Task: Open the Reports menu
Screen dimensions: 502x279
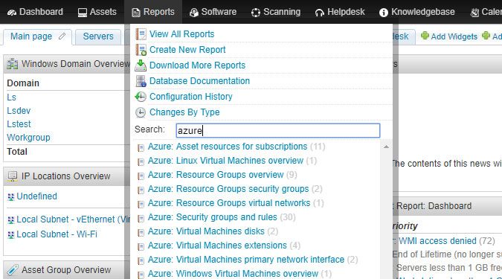Action: [x=153, y=12]
